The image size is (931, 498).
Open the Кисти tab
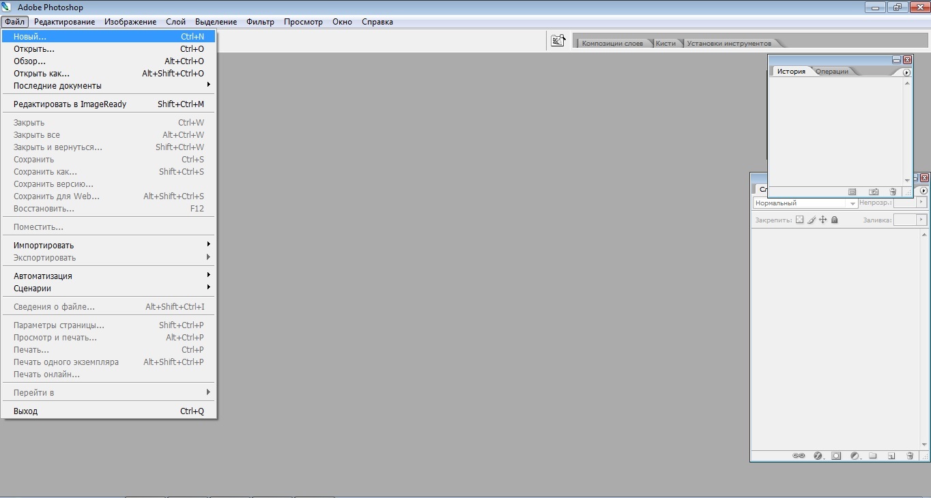(x=665, y=43)
